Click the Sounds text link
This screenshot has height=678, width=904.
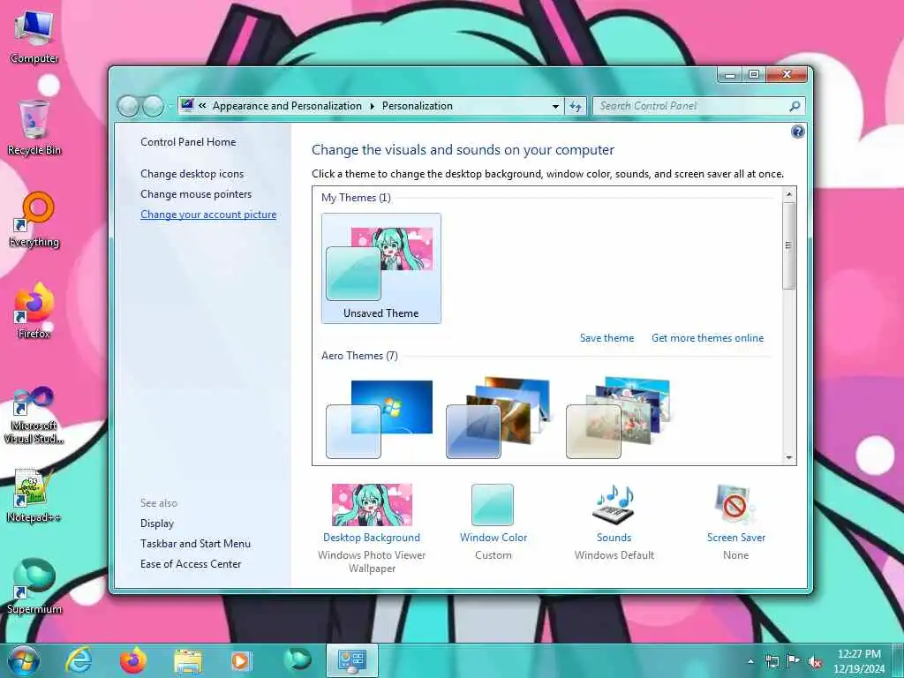(614, 538)
